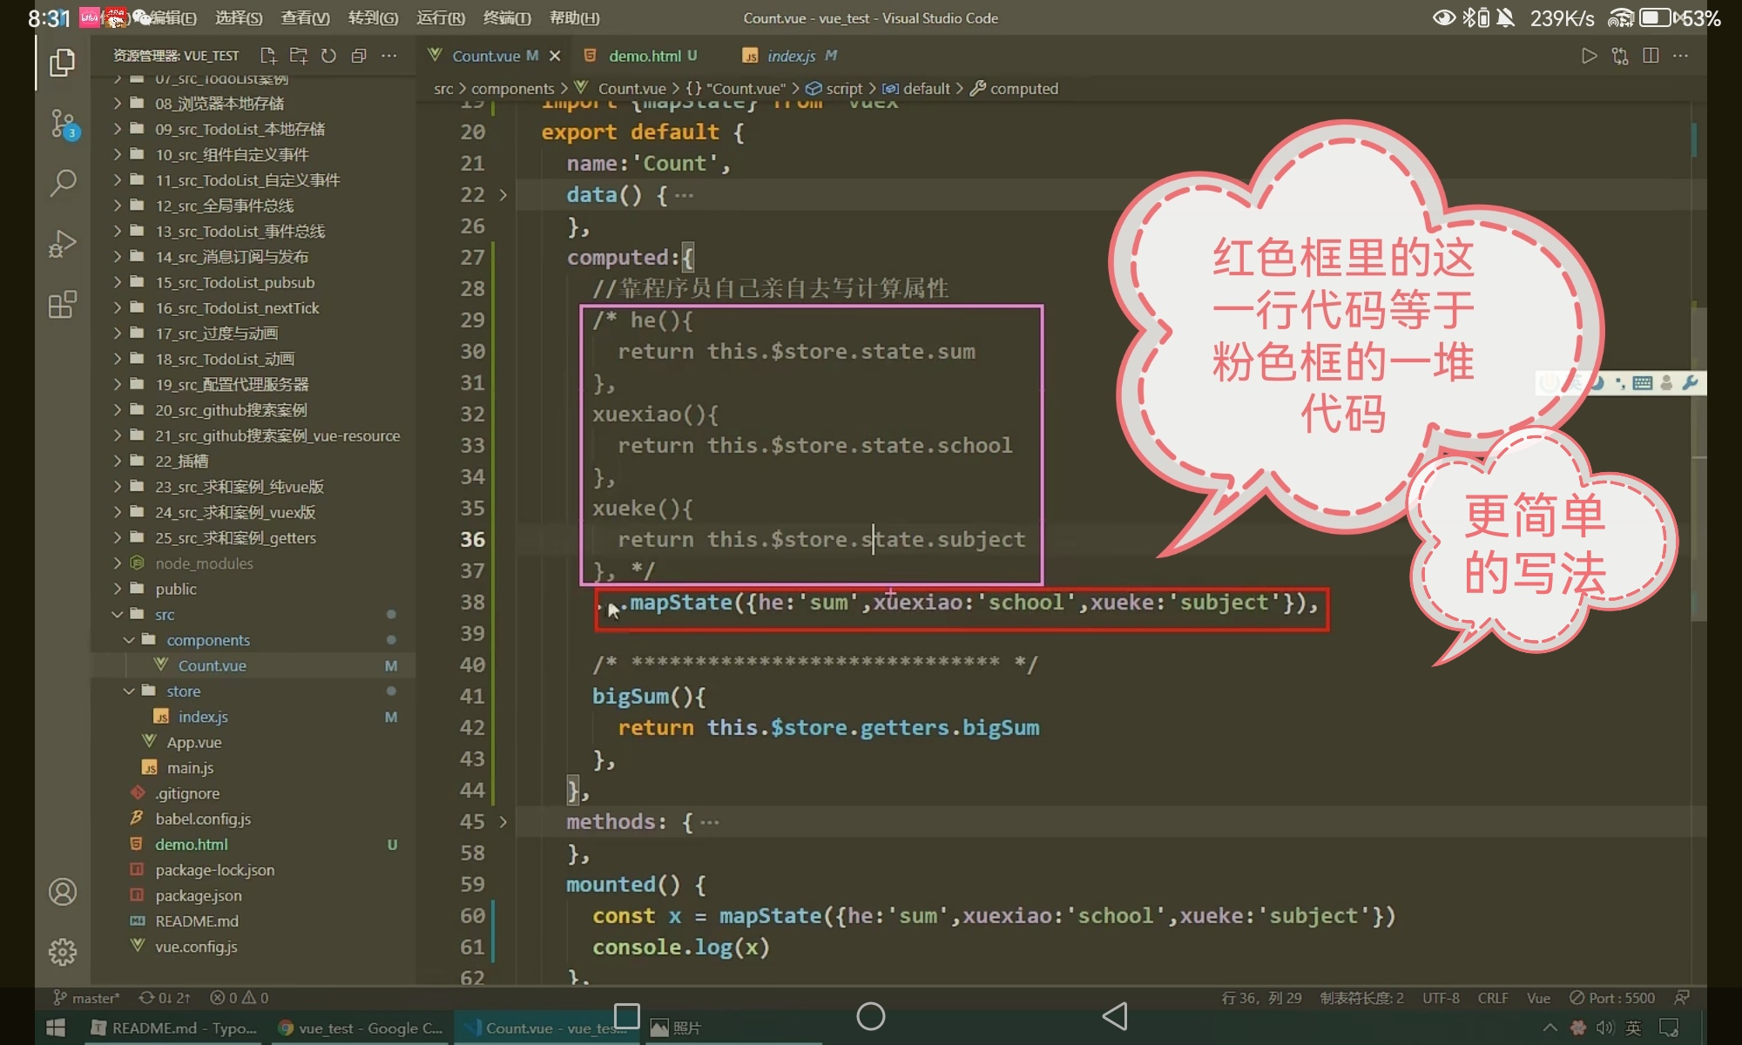Click the New File icon in explorer

pyautogui.click(x=268, y=56)
